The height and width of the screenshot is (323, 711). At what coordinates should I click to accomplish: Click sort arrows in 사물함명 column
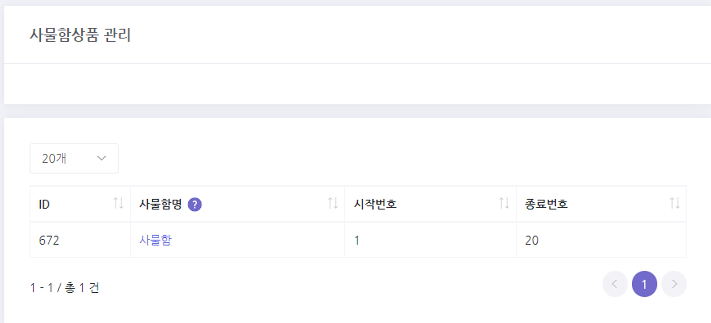point(333,203)
